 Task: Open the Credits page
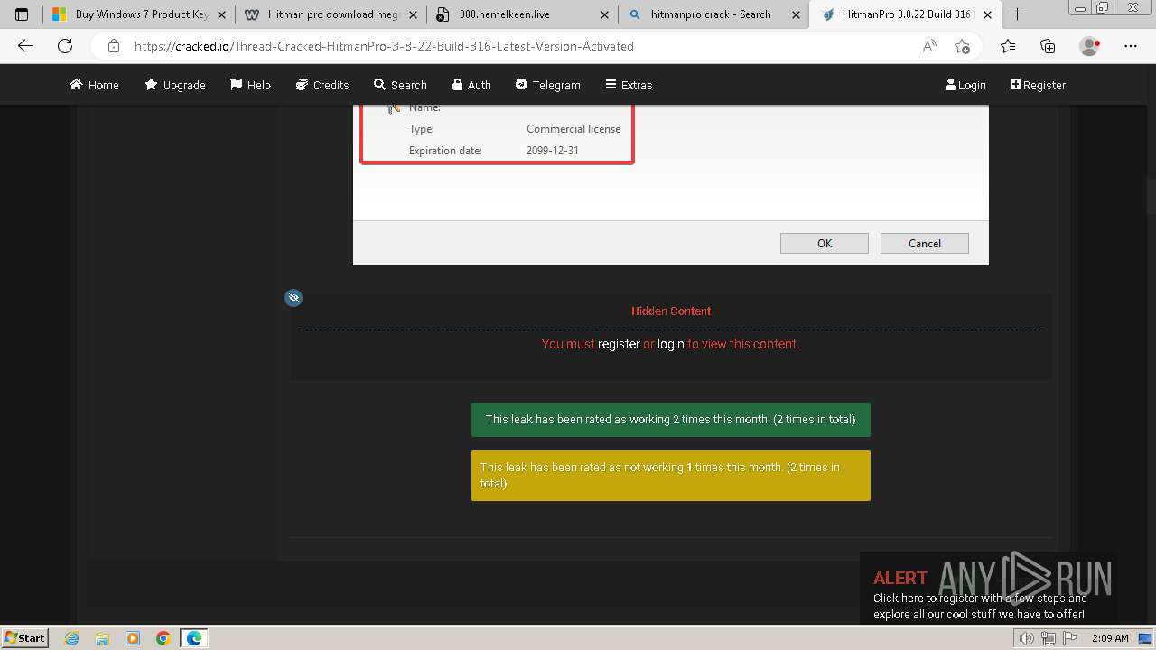pos(322,85)
